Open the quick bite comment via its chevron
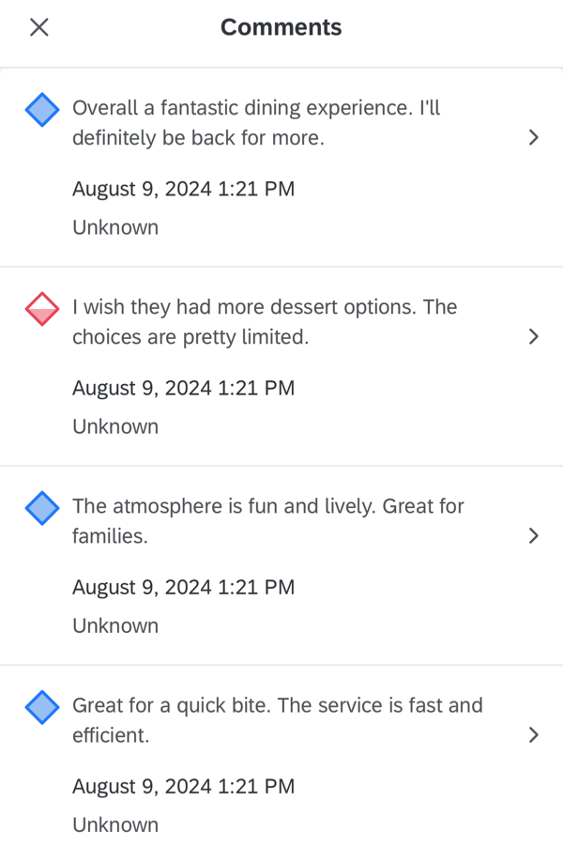 (x=534, y=734)
